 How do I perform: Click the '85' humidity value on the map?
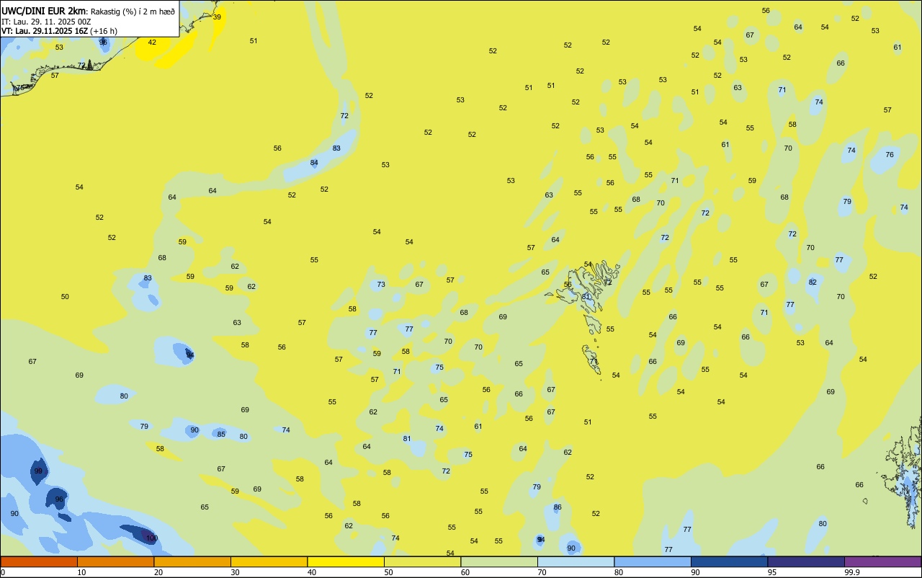point(221,434)
